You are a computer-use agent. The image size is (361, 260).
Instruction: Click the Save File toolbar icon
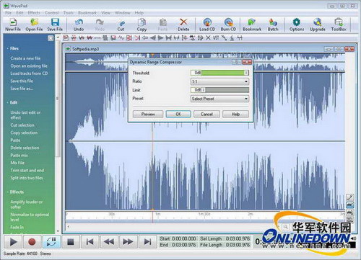coord(55,24)
